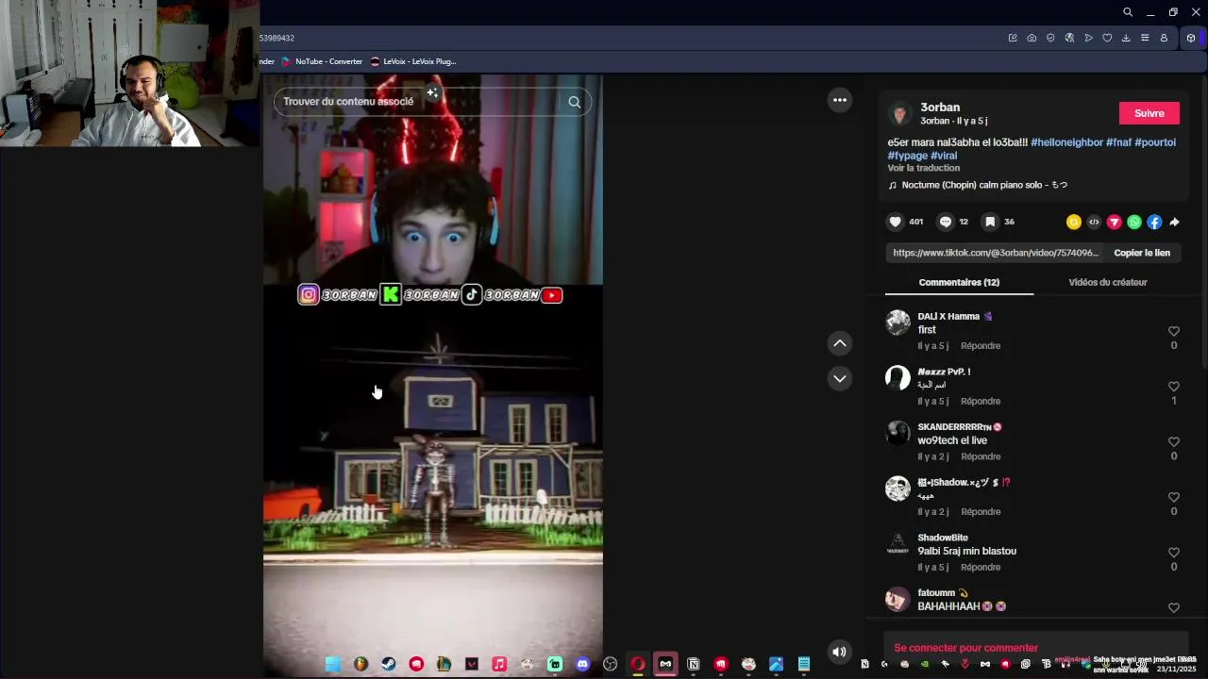Screen dimensions: 1208x679
Task: Click the yellow repost share icon
Action: click(x=1074, y=223)
